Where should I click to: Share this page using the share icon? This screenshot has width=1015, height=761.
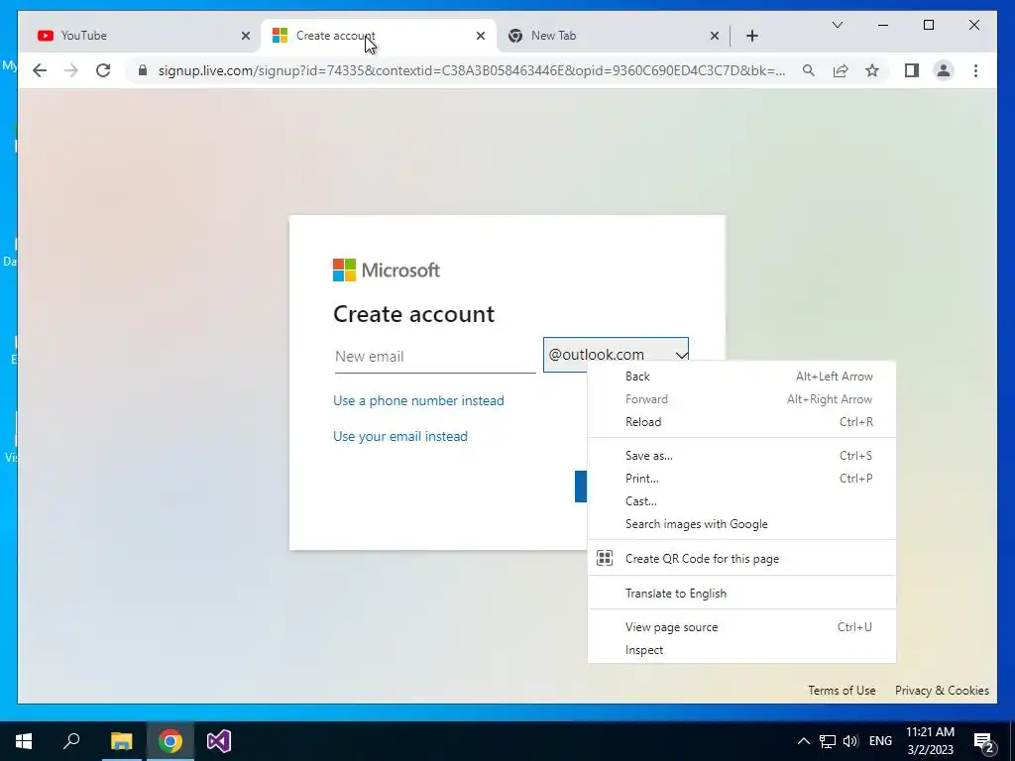click(x=841, y=70)
